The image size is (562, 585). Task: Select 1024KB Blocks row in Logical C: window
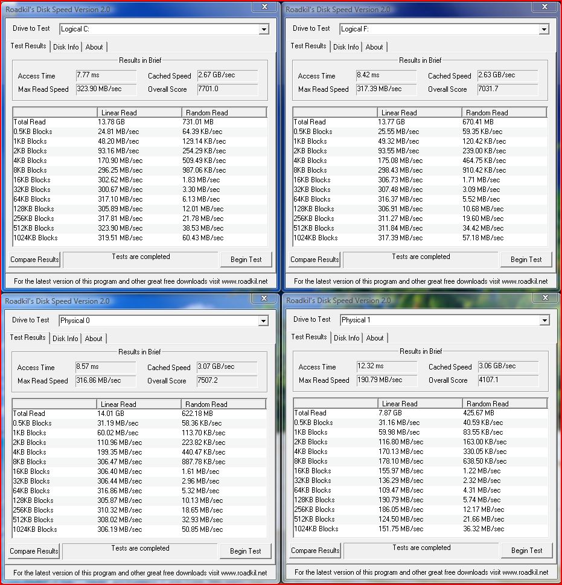(x=140, y=238)
